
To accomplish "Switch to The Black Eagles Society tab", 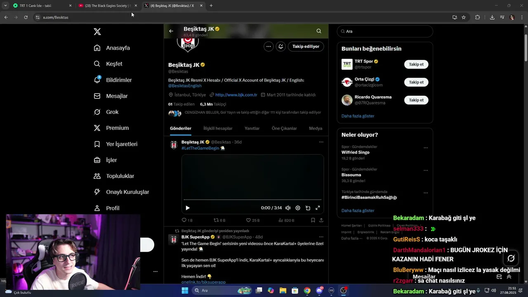I will point(107,6).
